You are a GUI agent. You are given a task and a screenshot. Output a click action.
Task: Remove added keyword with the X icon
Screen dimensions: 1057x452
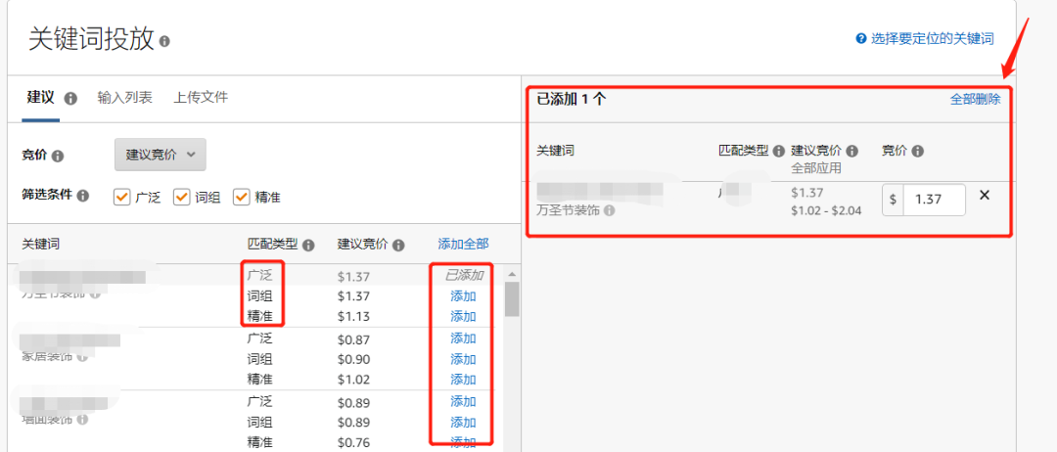(985, 195)
